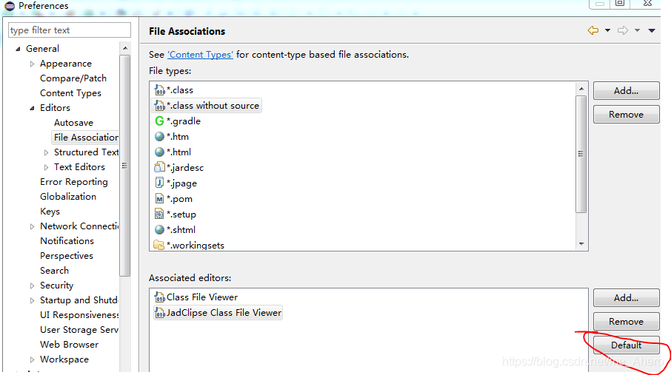This screenshot has width=671, height=375.
Task: Select UI Responsiveness tree item
Action: click(79, 315)
